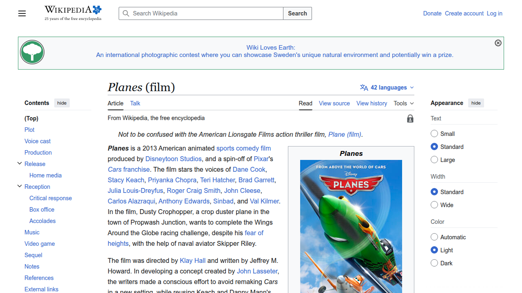Viewport: 522px width, 293px height.
Task: Select Automatic color mode
Action: 434,237
